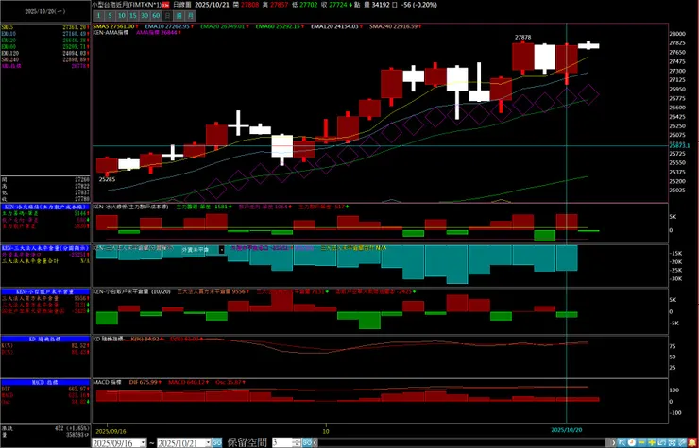
Task: Click the MACD 指標 left panel header
Action: (45, 383)
